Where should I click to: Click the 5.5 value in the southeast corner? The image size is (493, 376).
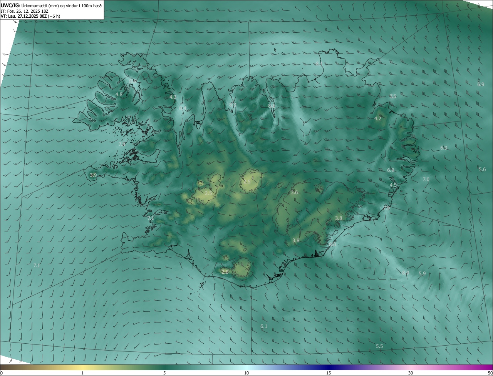coord(379,346)
